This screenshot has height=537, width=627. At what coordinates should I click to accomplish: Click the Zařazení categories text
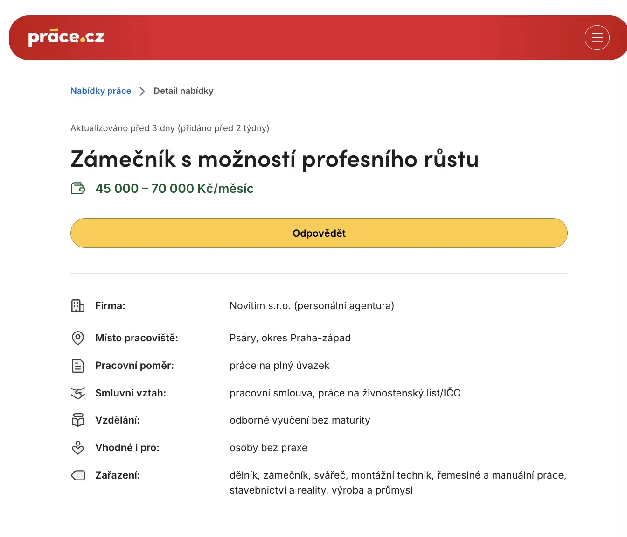(x=398, y=483)
